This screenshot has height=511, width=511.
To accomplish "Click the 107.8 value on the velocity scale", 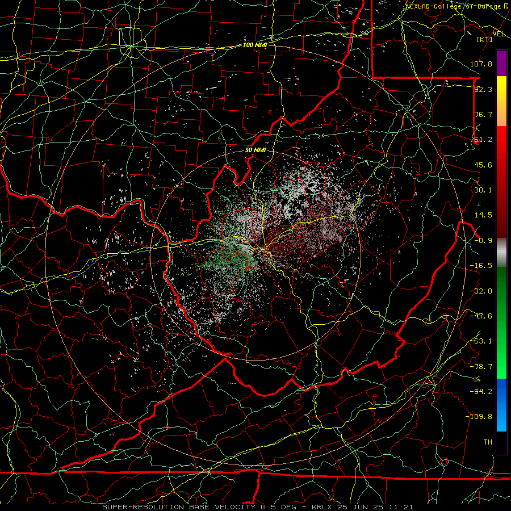I will click(481, 64).
